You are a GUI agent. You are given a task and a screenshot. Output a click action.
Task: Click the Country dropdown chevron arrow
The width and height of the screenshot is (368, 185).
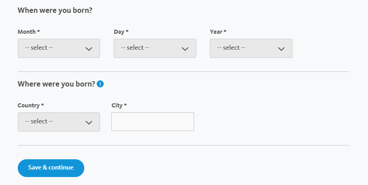click(x=89, y=122)
